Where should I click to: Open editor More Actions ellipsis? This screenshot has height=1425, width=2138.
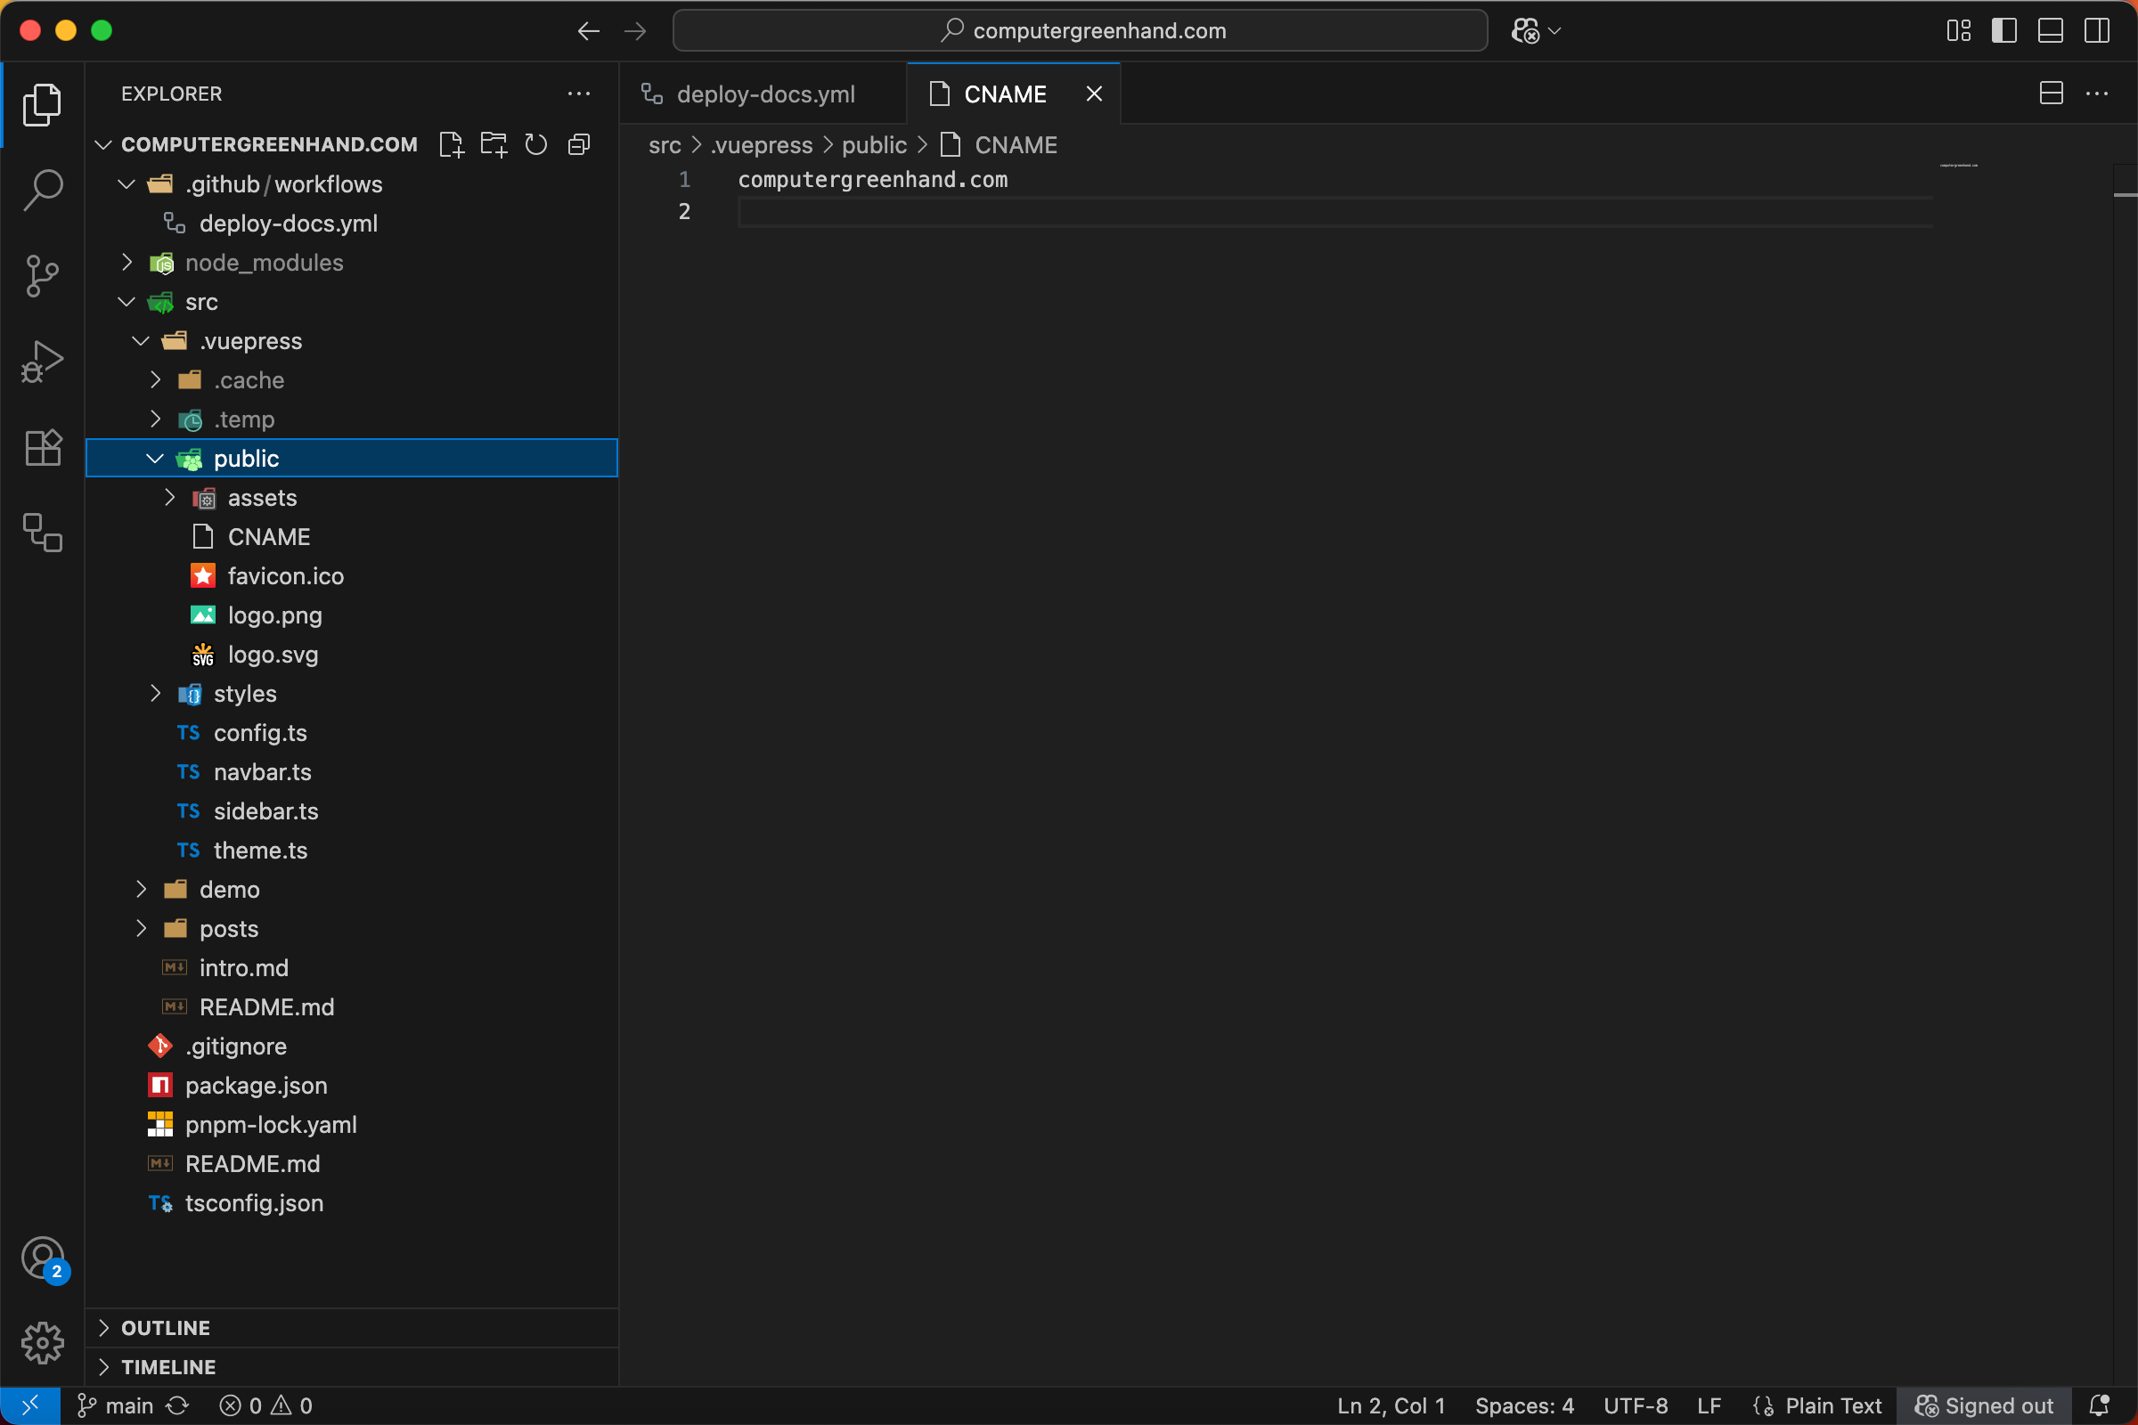(2097, 93)
